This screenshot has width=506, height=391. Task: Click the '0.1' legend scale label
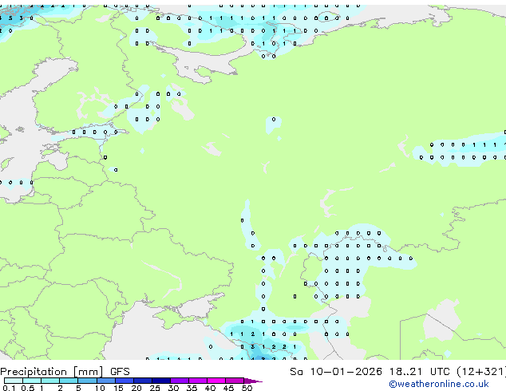(x=9, y=388)
